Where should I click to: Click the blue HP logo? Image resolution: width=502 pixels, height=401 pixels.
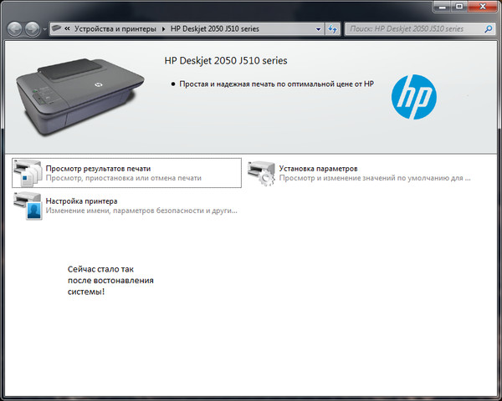click(414, 97)
